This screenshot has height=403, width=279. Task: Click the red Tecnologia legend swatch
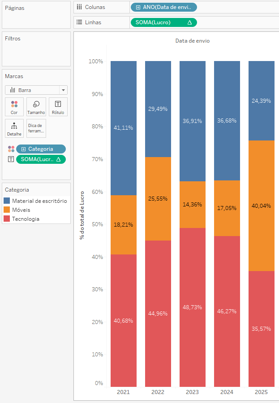[x=7, y=219]
